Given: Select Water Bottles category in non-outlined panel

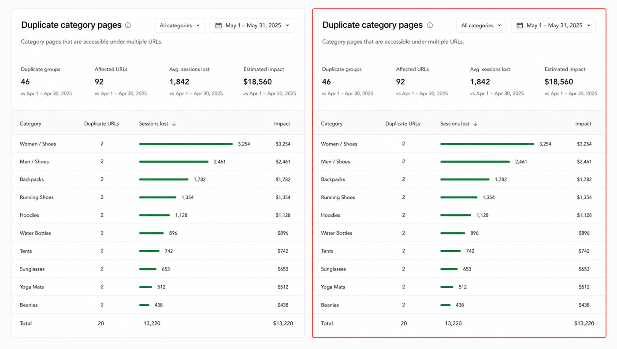Looking at the screenshot, I should pos(35,233).
